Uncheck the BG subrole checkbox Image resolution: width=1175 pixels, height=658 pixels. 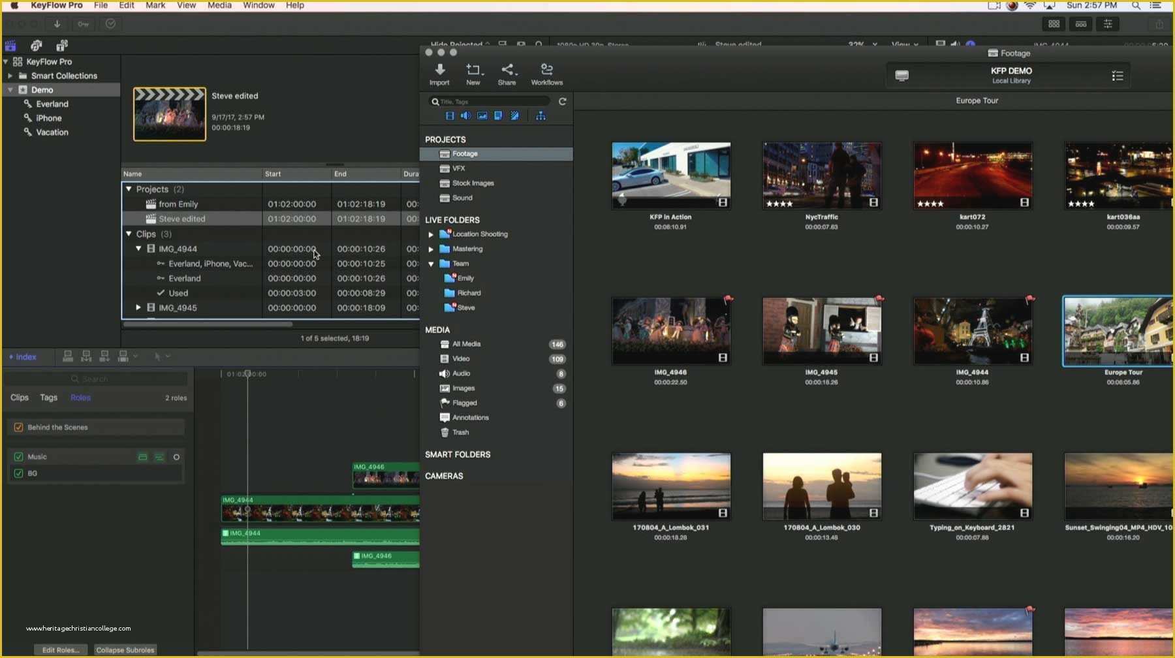tap(18, 473)
